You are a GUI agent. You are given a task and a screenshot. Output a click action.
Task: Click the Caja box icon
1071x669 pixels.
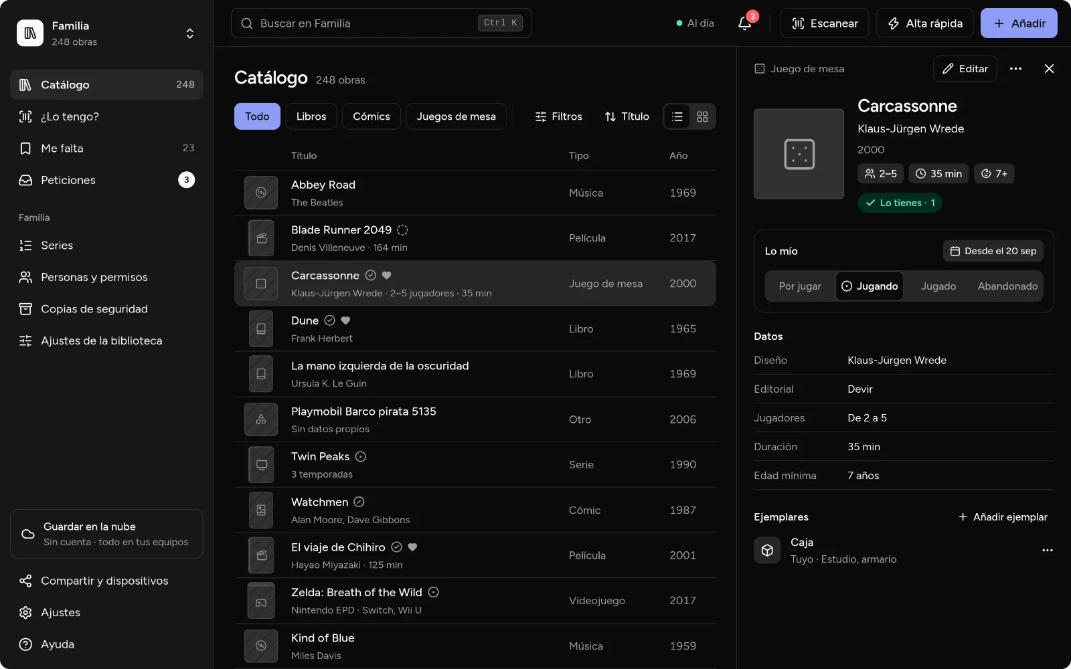click(x=767, y=551)
